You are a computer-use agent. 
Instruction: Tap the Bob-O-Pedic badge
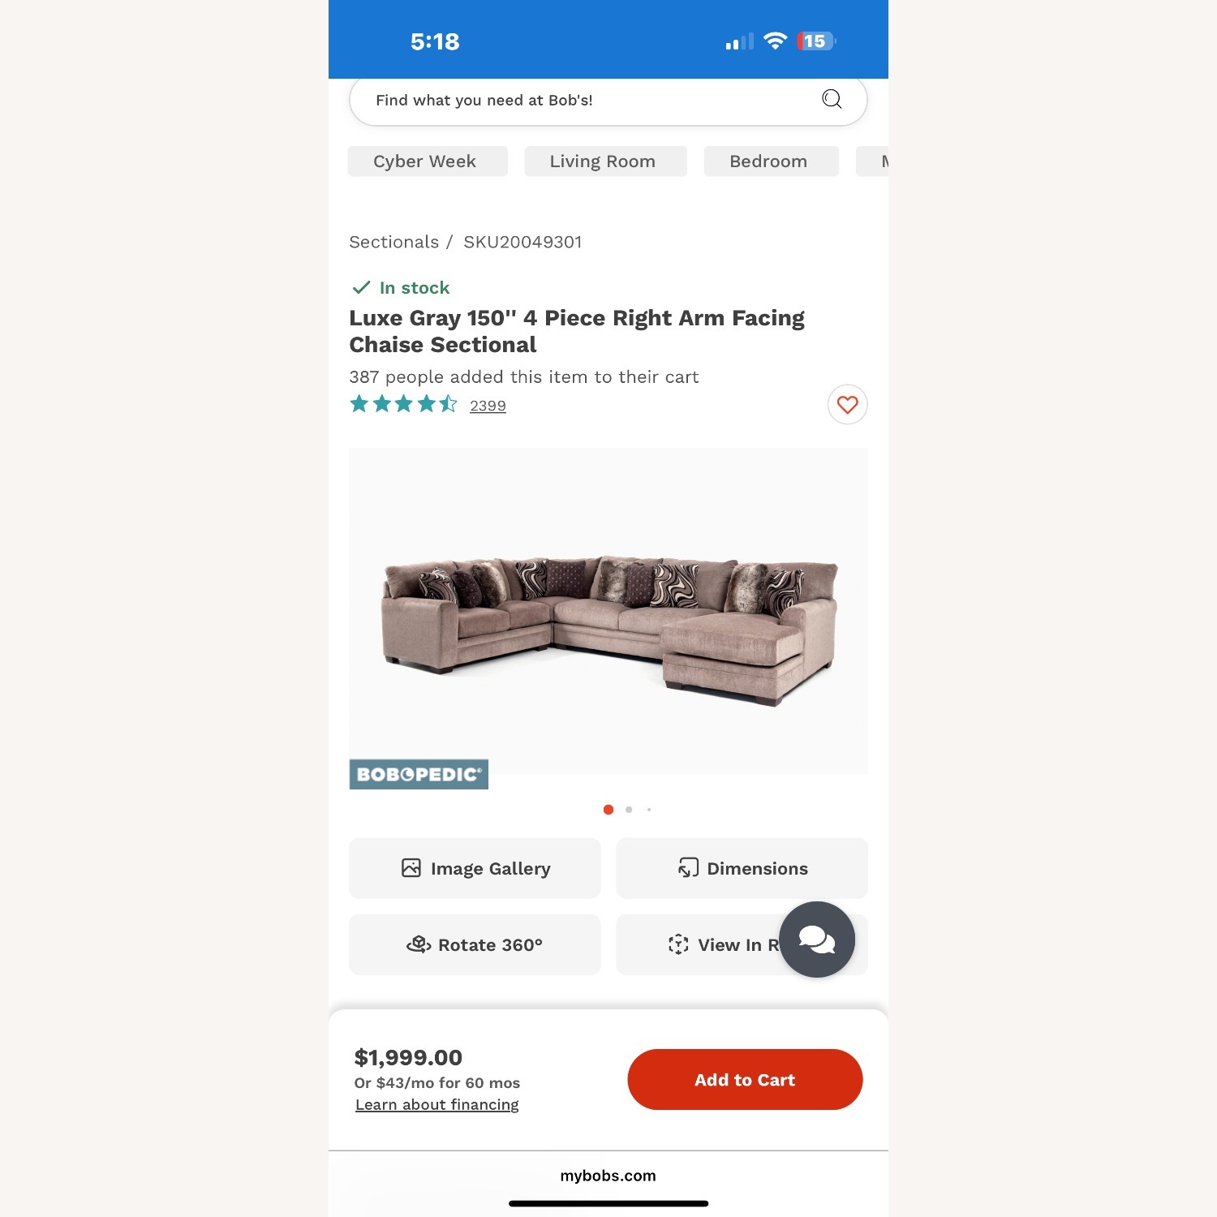[x=419, y=774]
